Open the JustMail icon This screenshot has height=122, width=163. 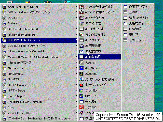tap(81, 63)
